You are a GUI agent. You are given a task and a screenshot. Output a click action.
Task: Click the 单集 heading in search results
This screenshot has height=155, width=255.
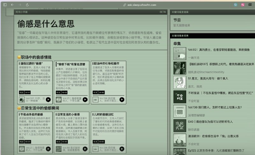coord(177,44)
